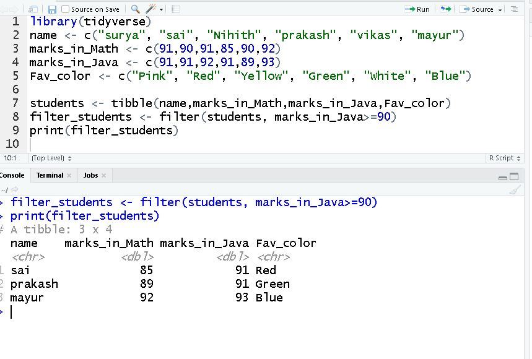Open the Source button dropdown arrow

(500, 10)
